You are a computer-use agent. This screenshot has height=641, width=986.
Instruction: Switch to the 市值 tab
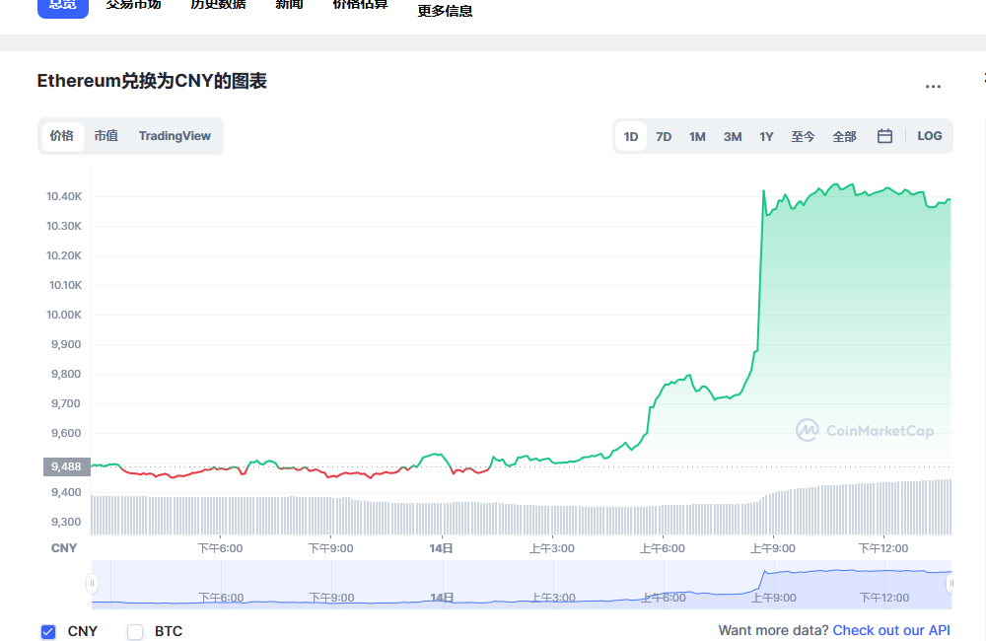click(106, 136)
